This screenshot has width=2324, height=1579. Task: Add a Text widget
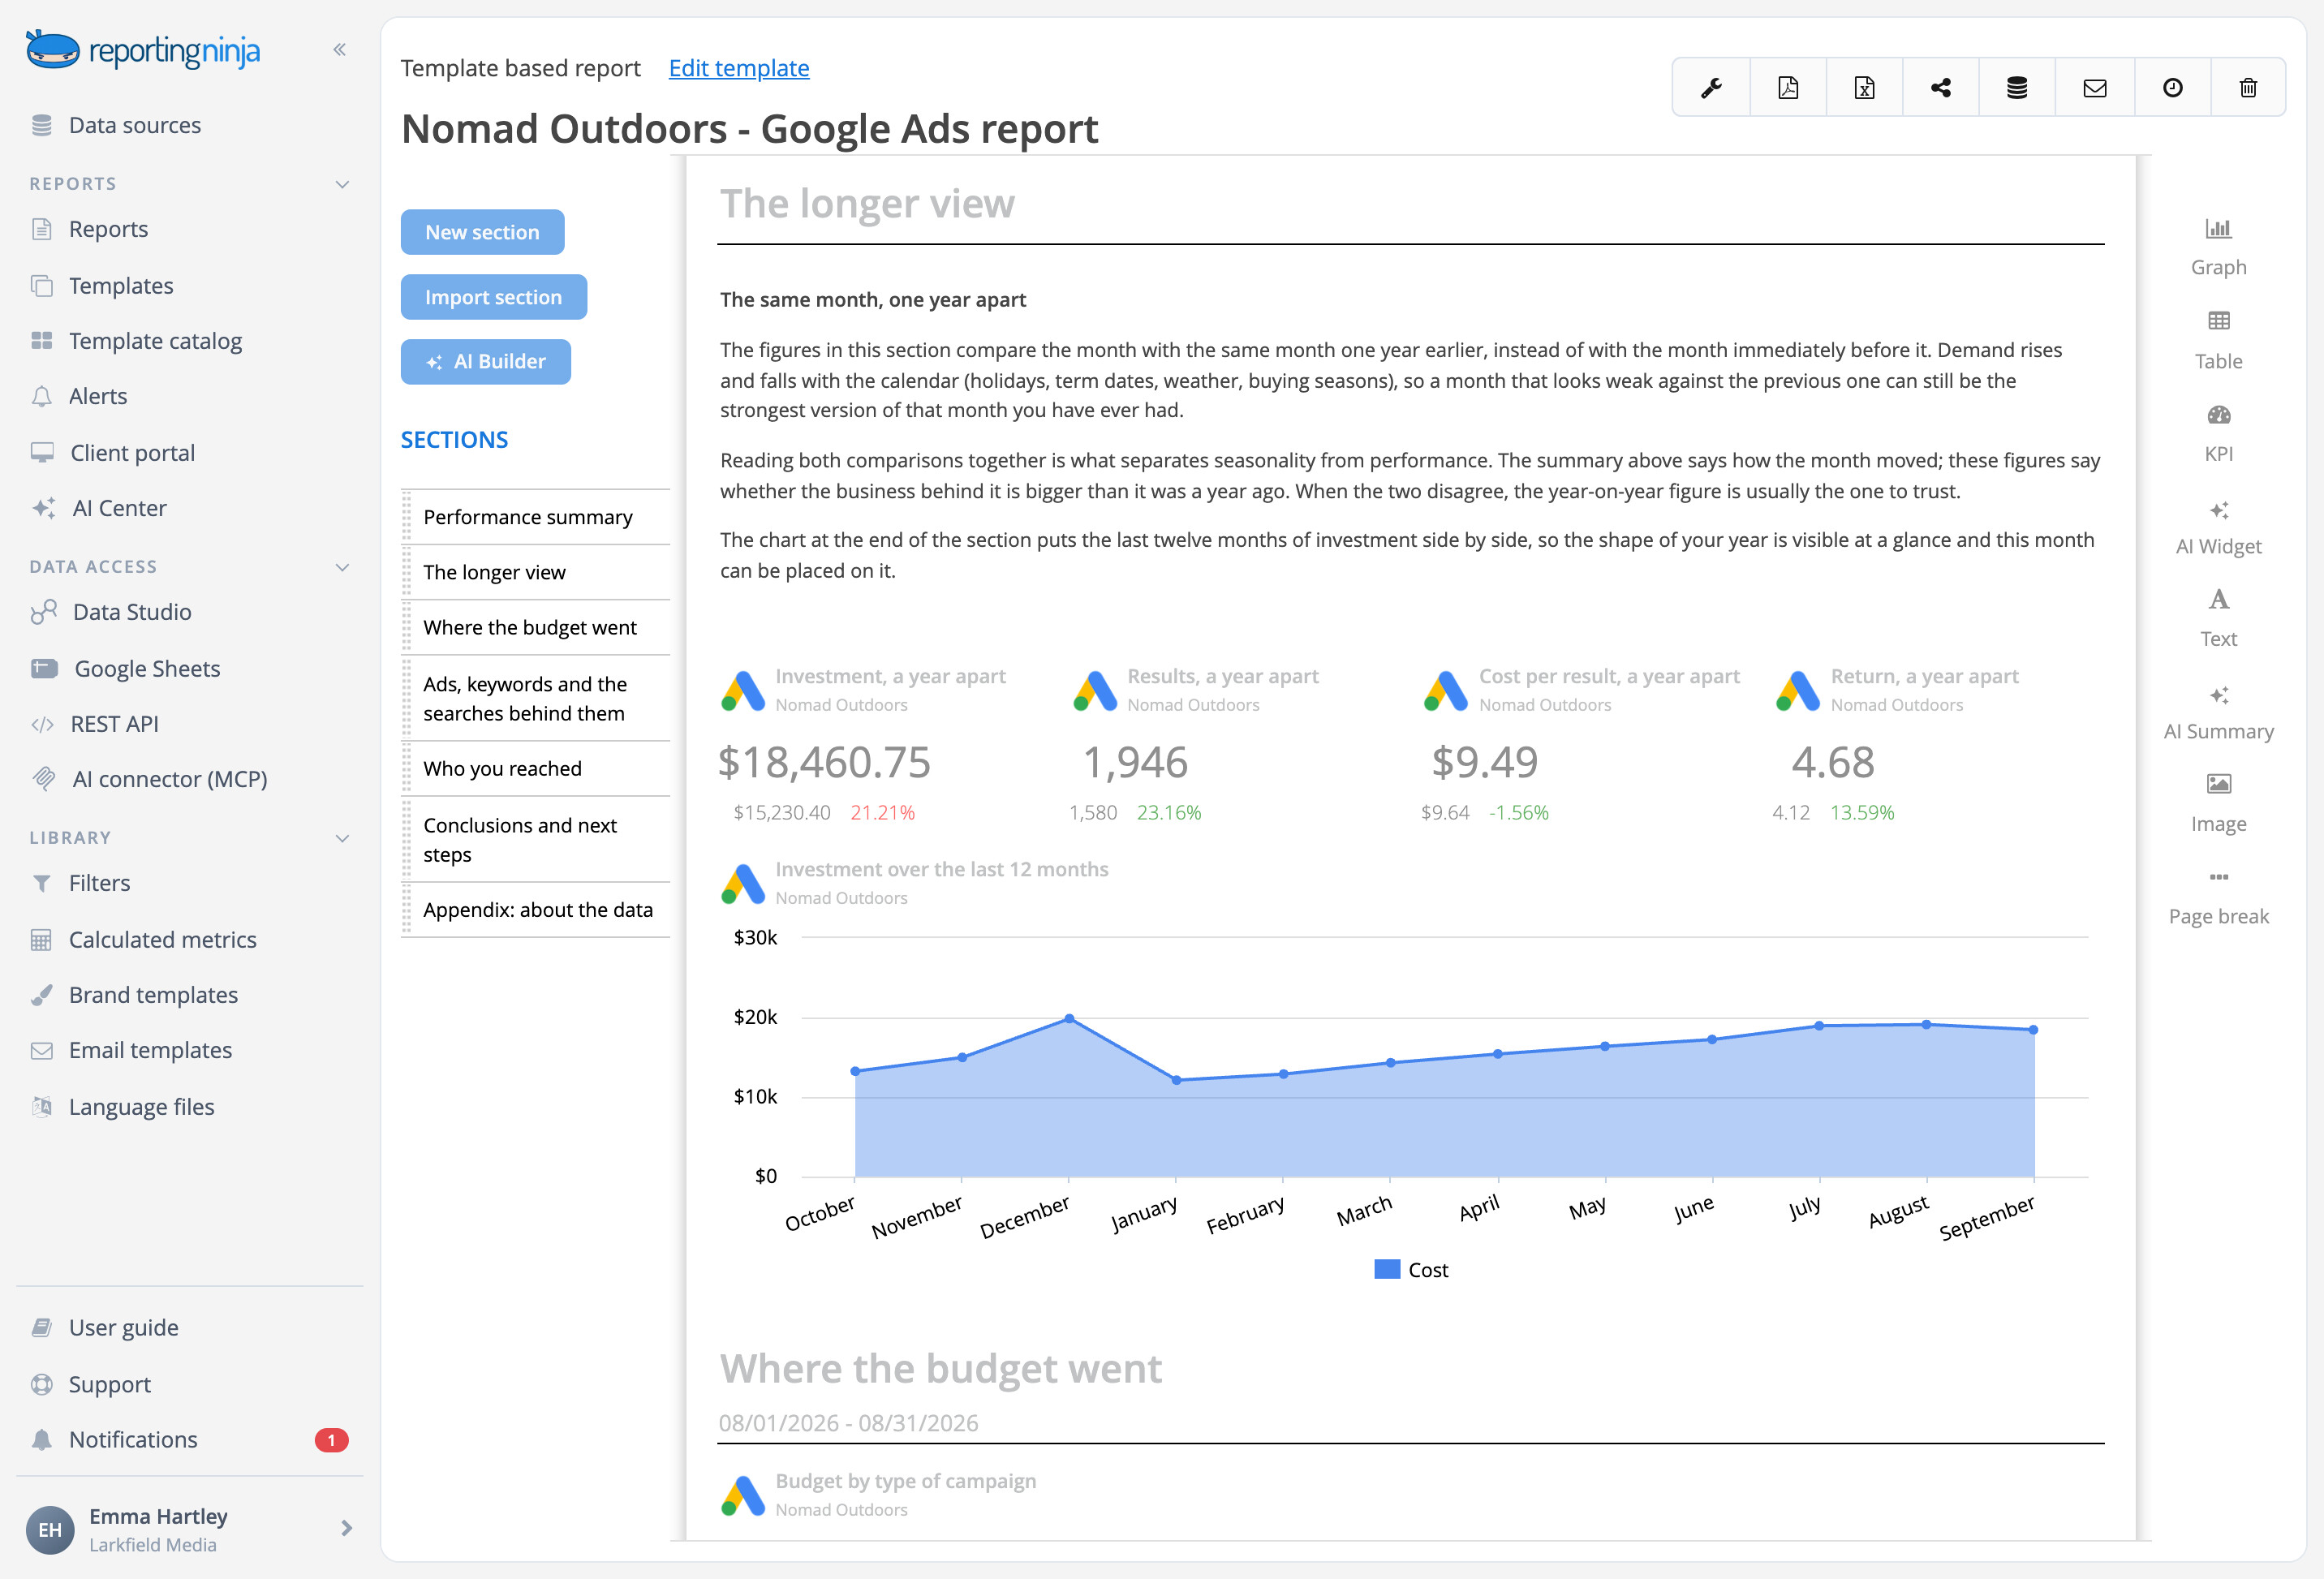click(x=2218, y=618)
